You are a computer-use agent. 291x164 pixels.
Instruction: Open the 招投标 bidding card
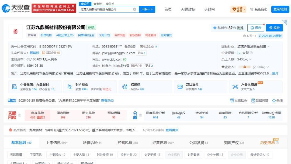click(x=145, y=87)
